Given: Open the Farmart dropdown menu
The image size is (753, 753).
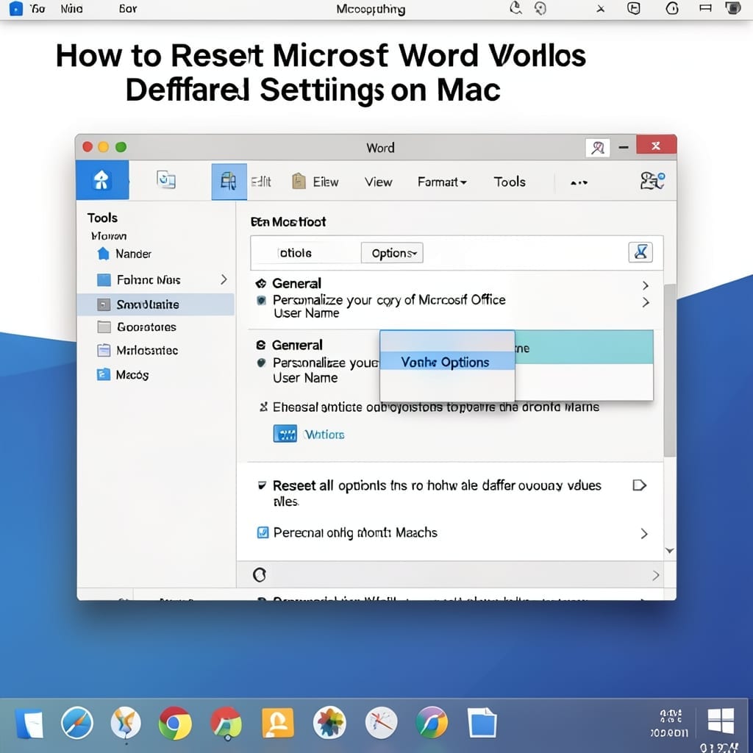Looking at the screenshot, I should (x=442, y=182).
